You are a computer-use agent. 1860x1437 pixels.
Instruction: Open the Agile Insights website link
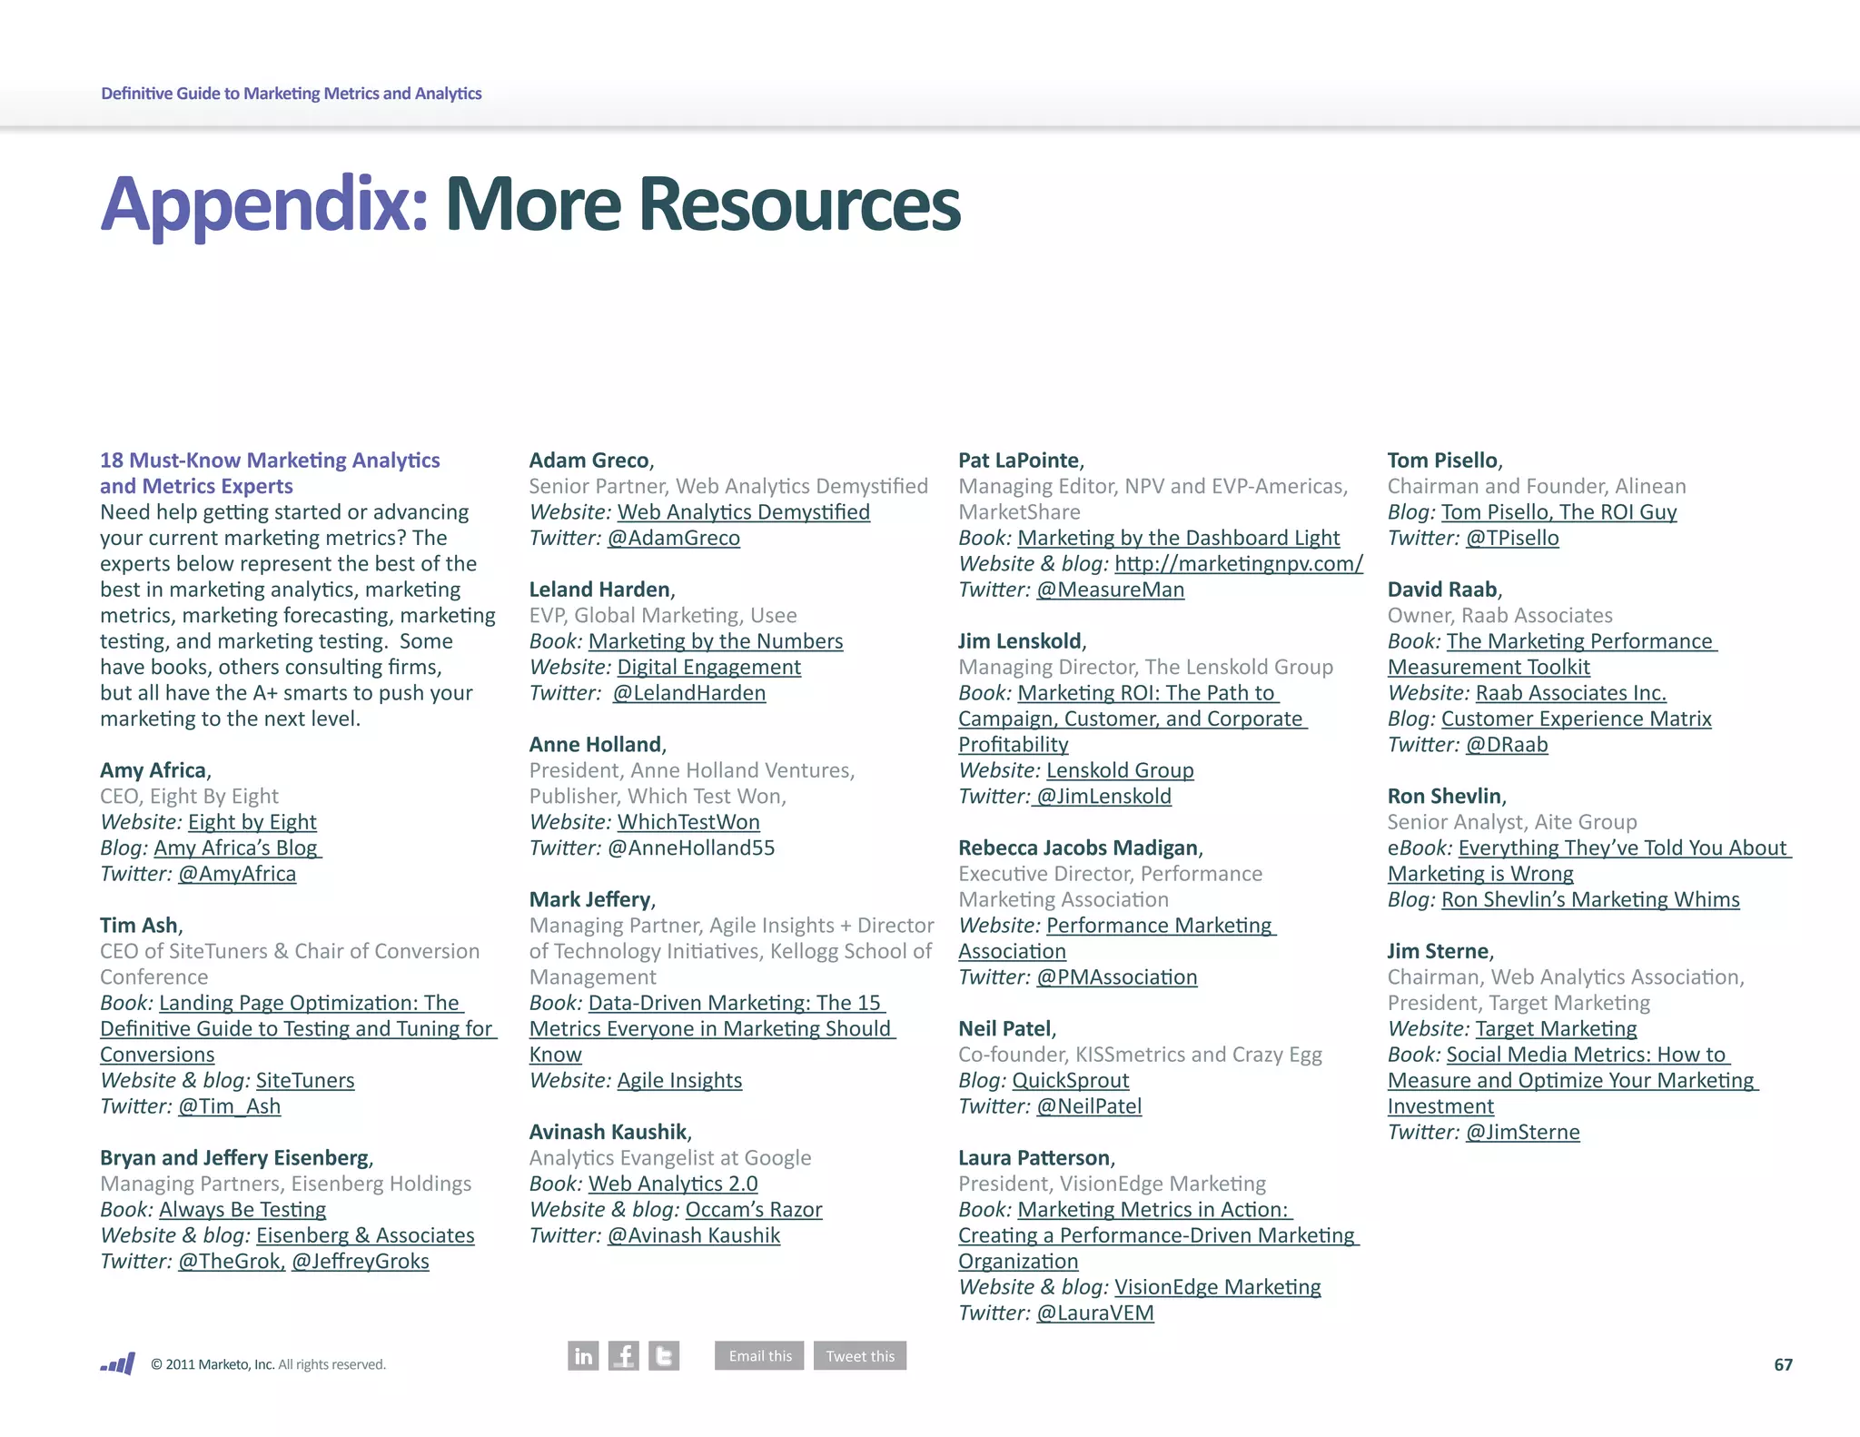pyautogui.click(x=679, y=1080)
